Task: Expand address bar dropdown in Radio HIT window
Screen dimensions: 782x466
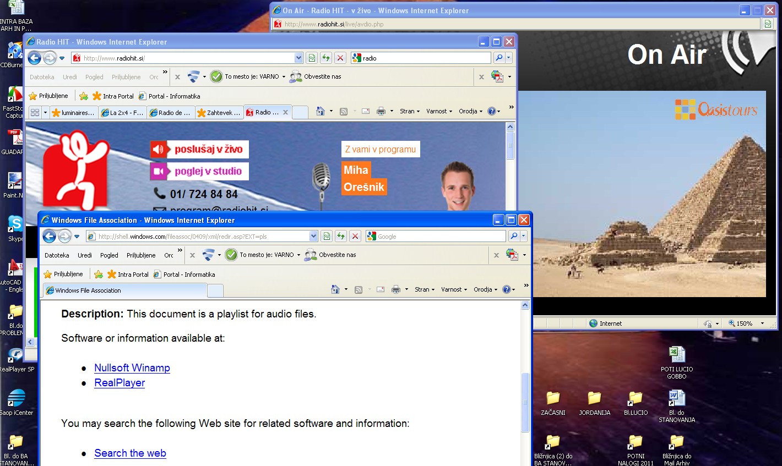Action: (298, 58)
